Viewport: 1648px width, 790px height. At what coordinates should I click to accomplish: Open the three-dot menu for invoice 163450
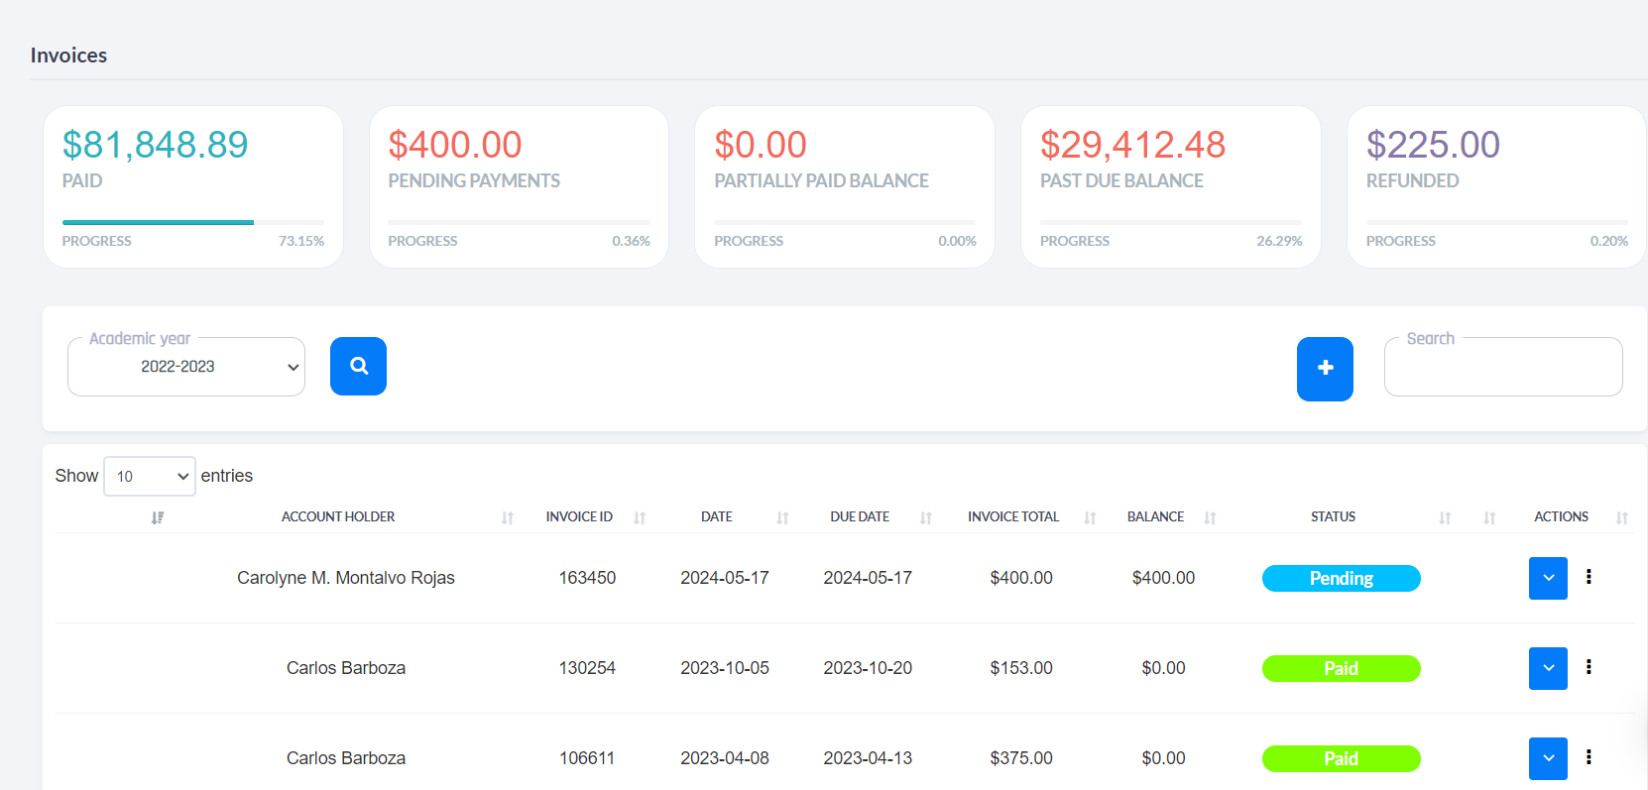point(1589,577)
